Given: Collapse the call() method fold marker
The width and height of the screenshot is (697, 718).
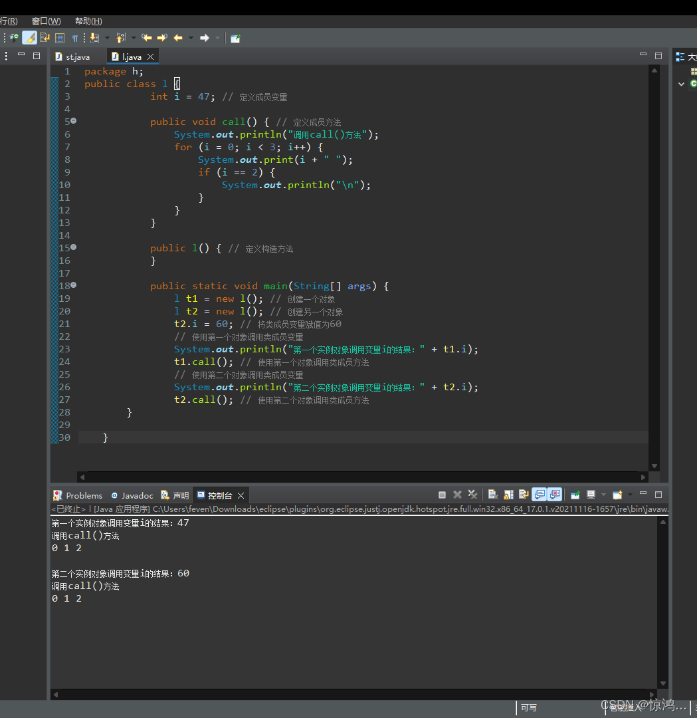Looking at the screenshot, I should (73, 121).
